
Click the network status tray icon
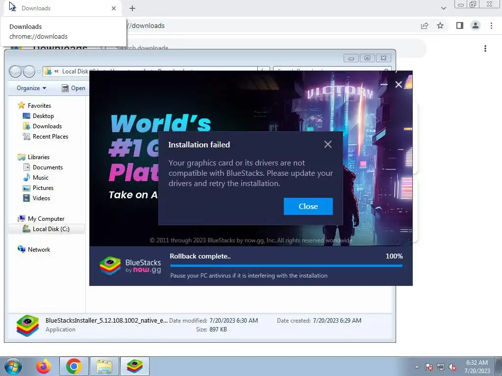pos(441,367)
